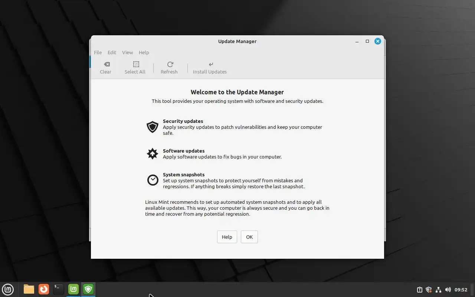Click the 'Security updates' heading
Viewport: 475px width, 297px height.
[x=183, y=121]
